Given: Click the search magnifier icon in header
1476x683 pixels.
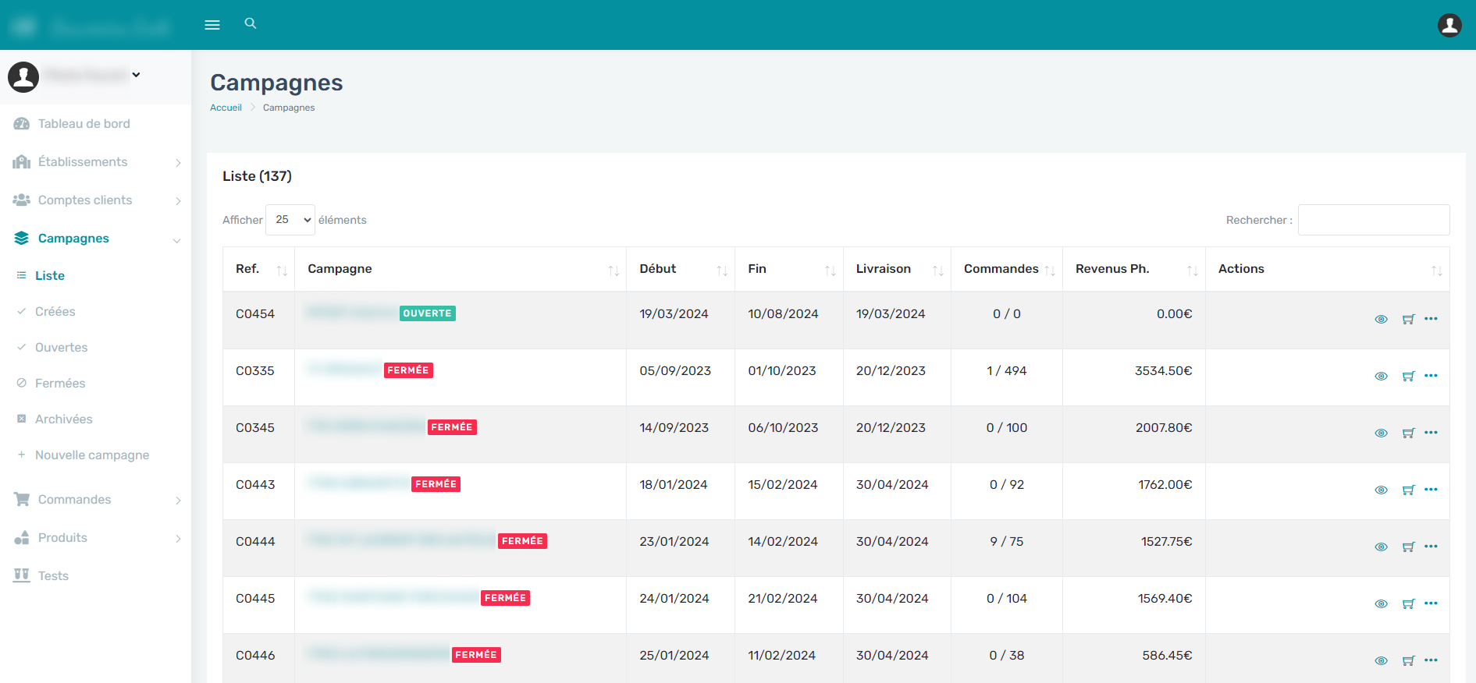Looking at the screenshot, I should pos(251,23).
